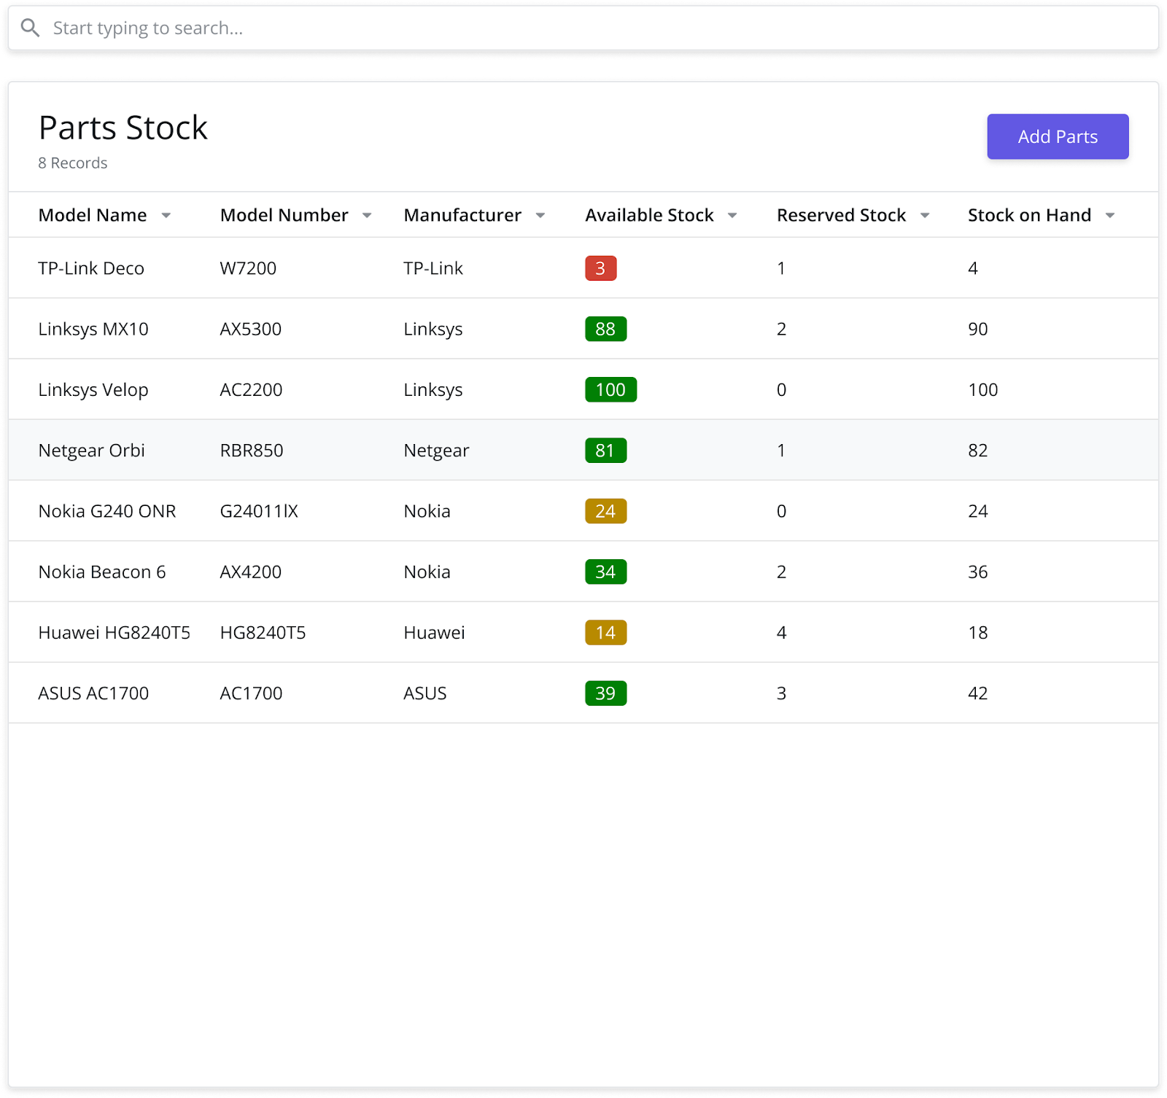Click the Huawei manufacturer cell
The image size is (1167, 1098).
(x=434, y=632)
